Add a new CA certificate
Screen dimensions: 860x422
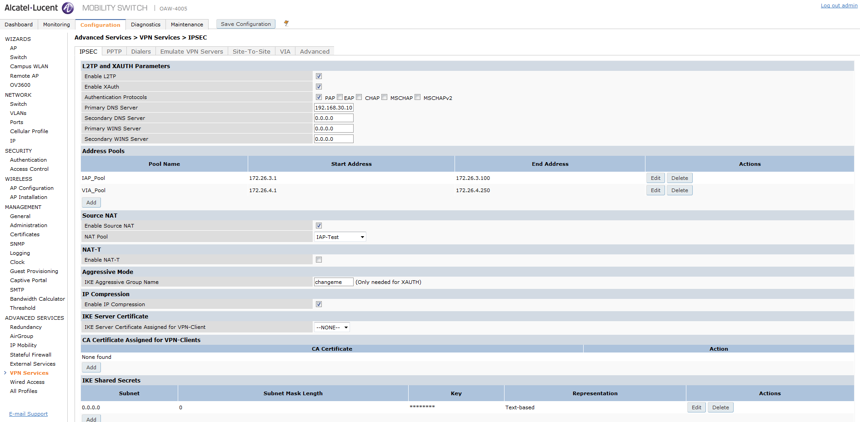91,367
